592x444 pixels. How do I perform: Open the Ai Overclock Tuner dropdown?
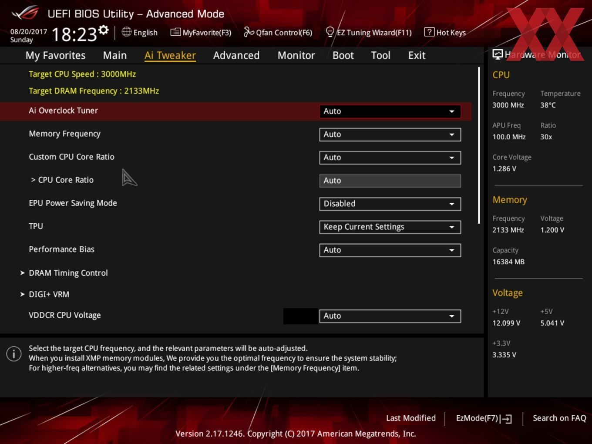(x=390, y=111)
